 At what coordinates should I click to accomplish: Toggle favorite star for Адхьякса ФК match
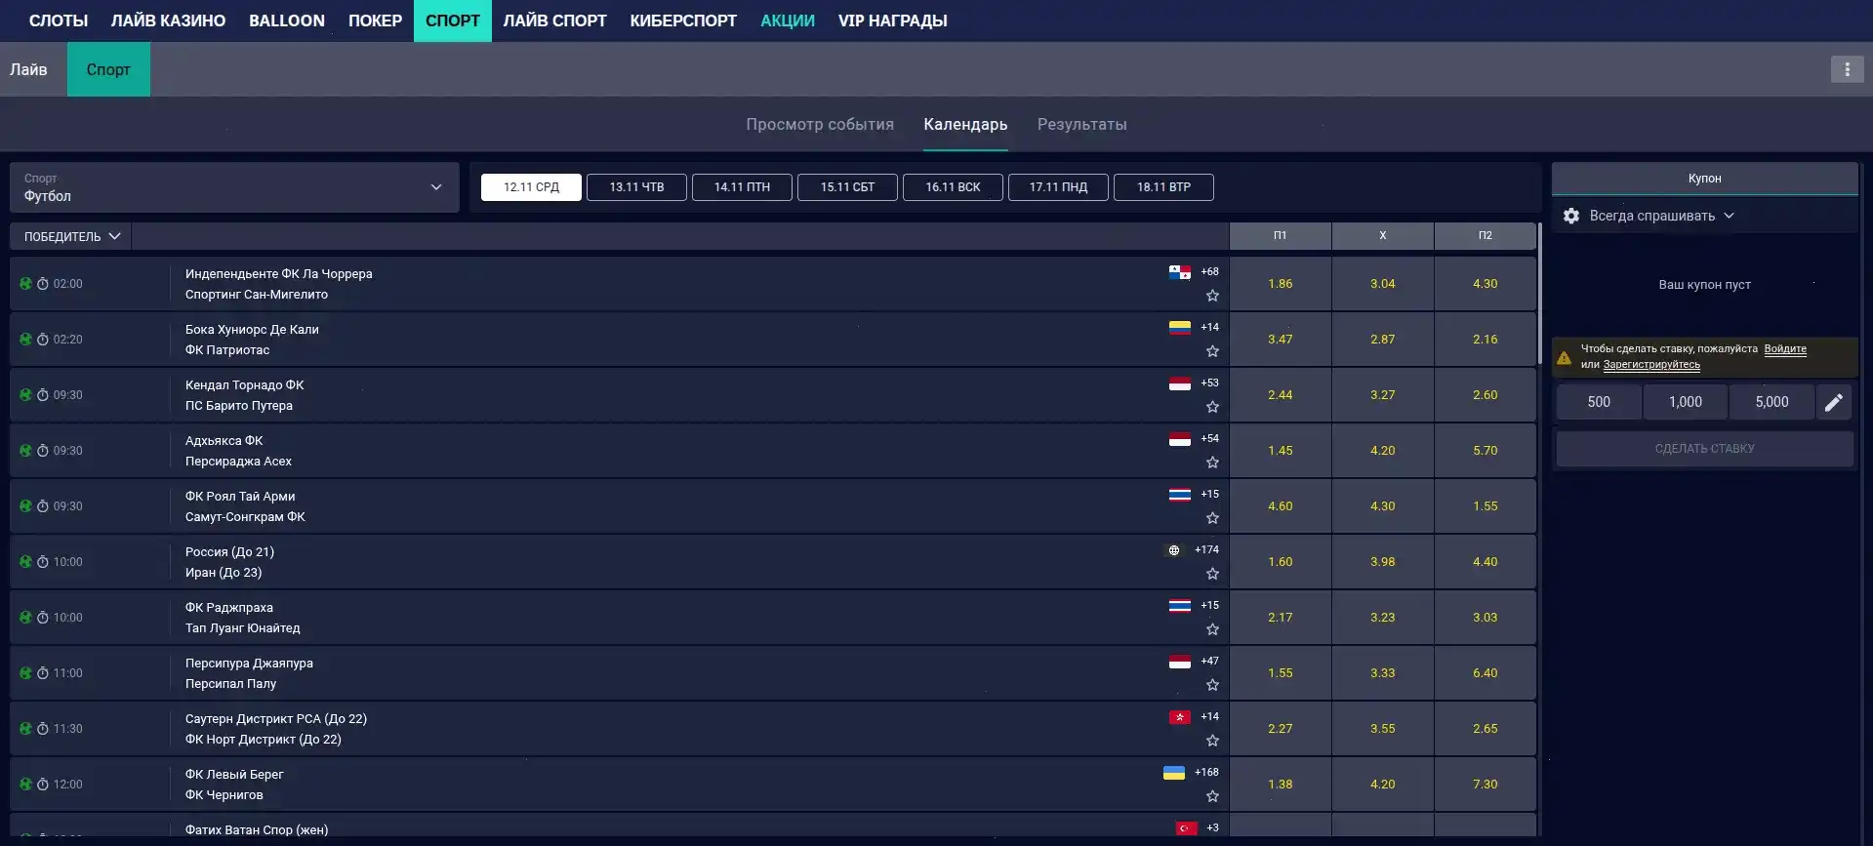[1212, 463]
